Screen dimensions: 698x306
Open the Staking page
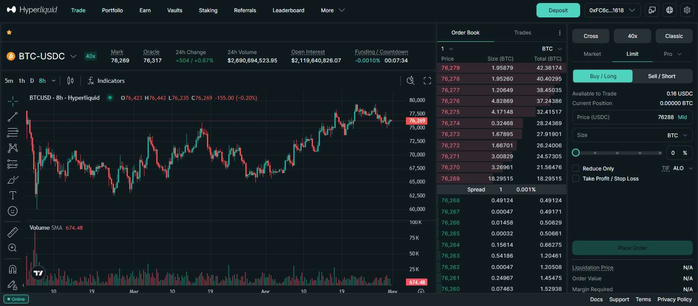[x=208, y=10]
